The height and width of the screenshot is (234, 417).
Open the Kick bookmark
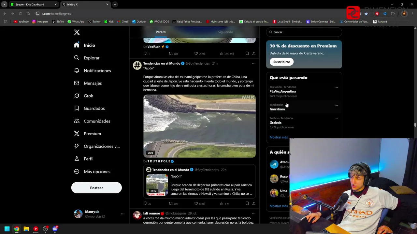109,22
